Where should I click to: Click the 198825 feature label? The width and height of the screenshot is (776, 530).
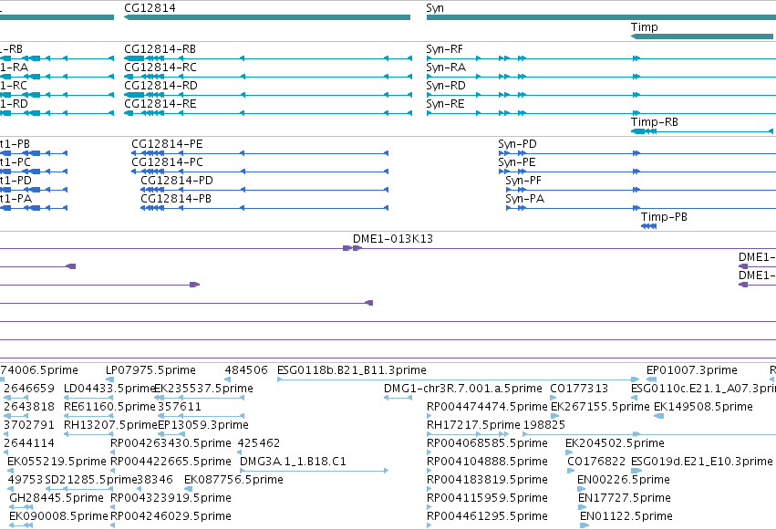click(543, 425)
